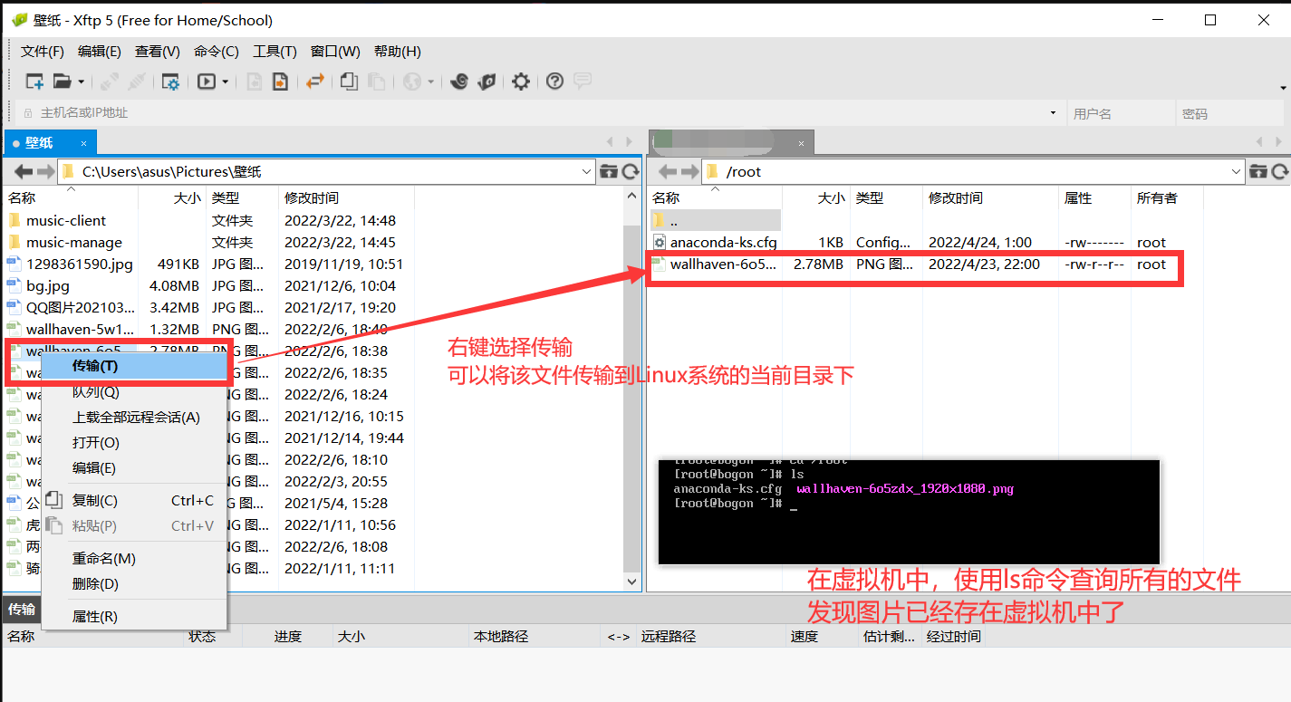Choose 属性(R) from context menu
The height and width of the screenshot is (702, 1291).
click(x=134, y=617)
